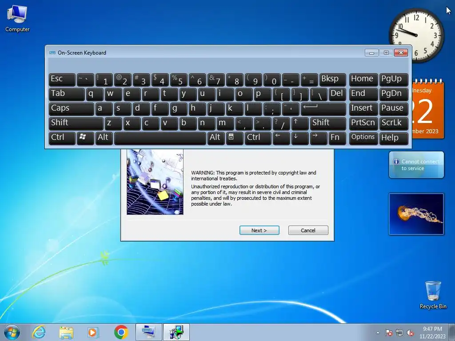Show hidden system tray icons arrow
The image size is (455, 341).
tap(378, 333)
